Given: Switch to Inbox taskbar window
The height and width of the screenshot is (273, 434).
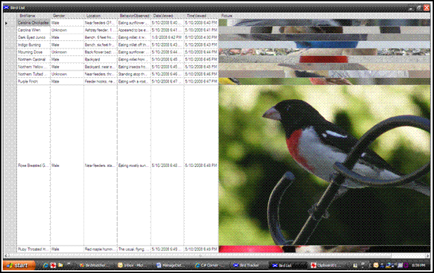Looking at the screenshot, I should coord(133,265).
